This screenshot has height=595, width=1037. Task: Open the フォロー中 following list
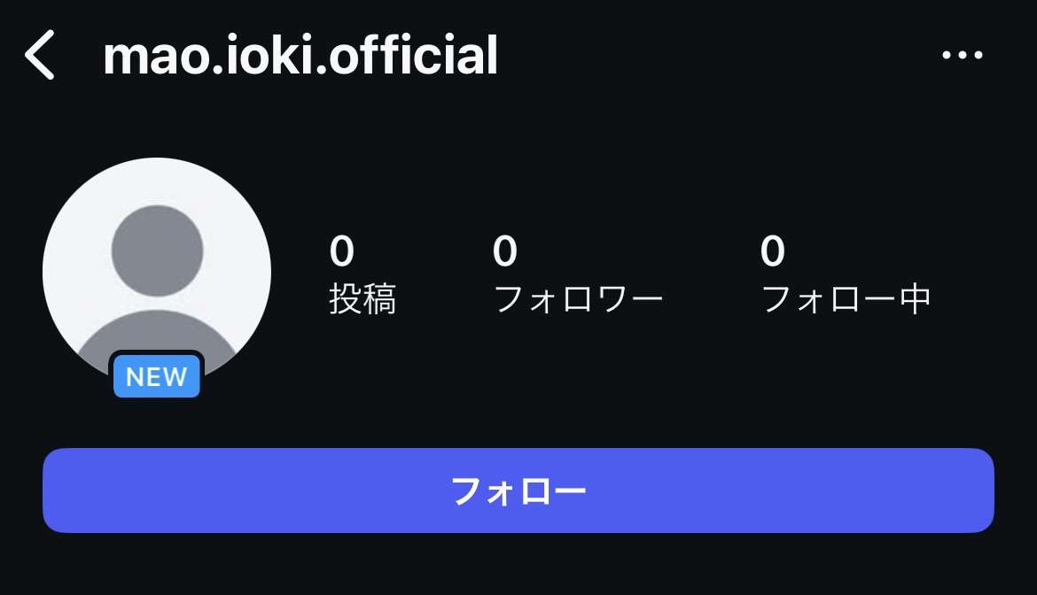(x=846, y=299)
